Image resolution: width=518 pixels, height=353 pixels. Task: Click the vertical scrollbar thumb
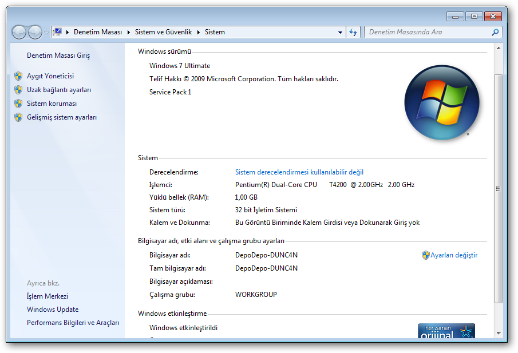(x=498, y=189)
